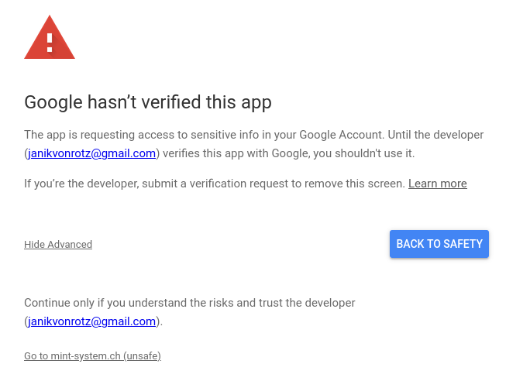Viewport: 506px width, 388px height.
Task: Collapse details via Hide Advanced
Action: 58,245
